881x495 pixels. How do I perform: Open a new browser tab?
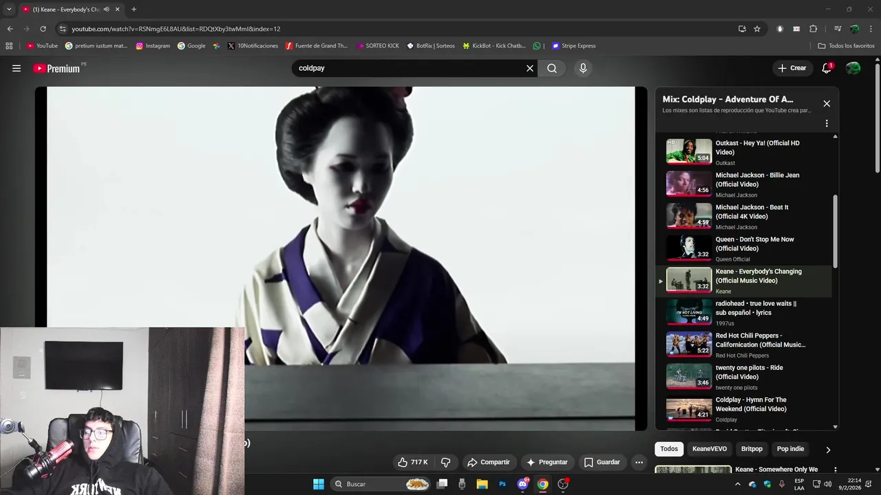tap(134, 9)
